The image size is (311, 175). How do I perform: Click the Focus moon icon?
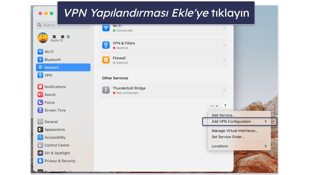[x=40, y=103]
